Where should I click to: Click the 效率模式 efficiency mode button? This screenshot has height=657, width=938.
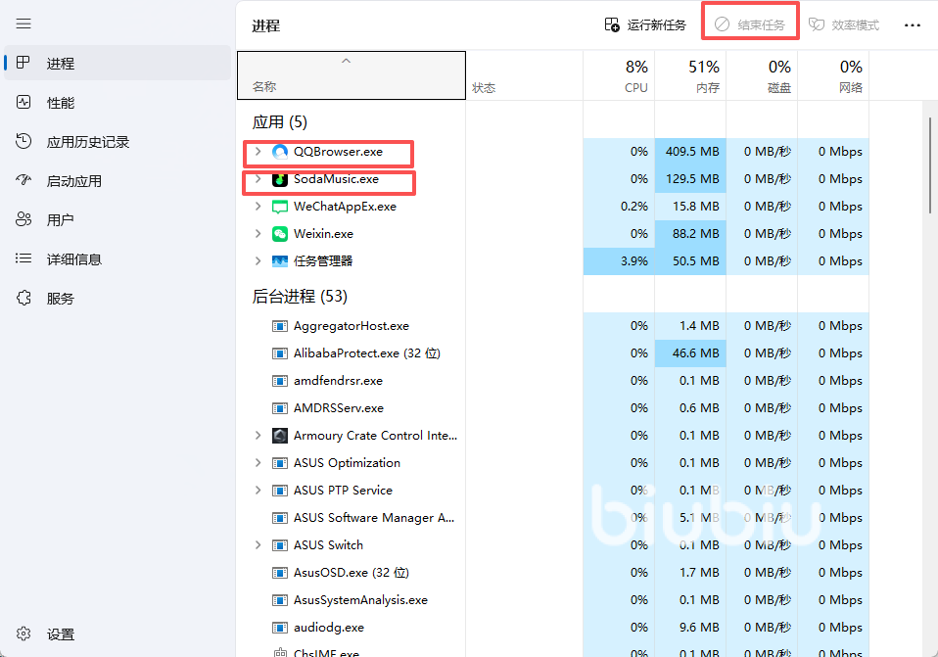[x=844, y=24]
